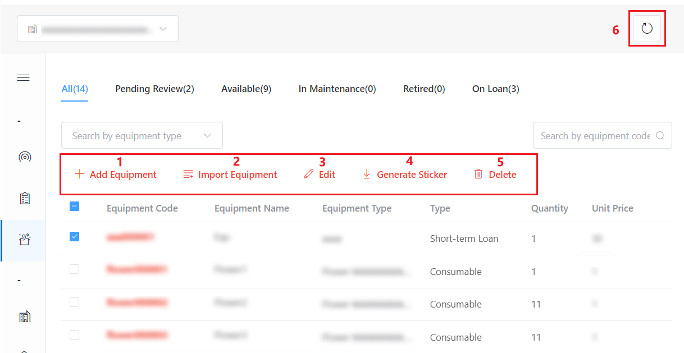The width and height of the screenshot is (684, 353).
Task: Check the second equipment row checkbox
Action: tap(74, 269)
